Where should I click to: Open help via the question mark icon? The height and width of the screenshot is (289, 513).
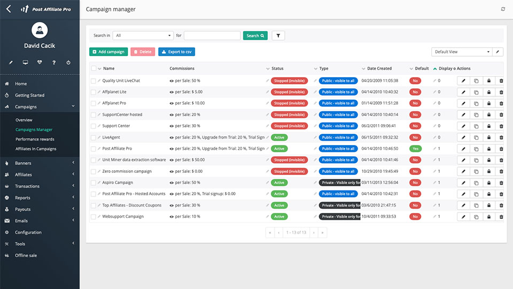click(54, 63)
